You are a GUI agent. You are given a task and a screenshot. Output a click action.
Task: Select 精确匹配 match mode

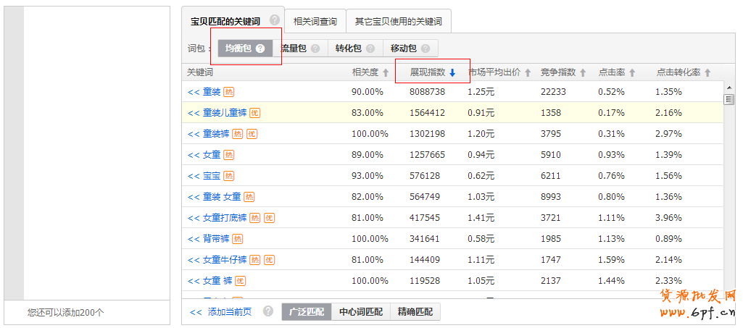click(x=415, y=311)
